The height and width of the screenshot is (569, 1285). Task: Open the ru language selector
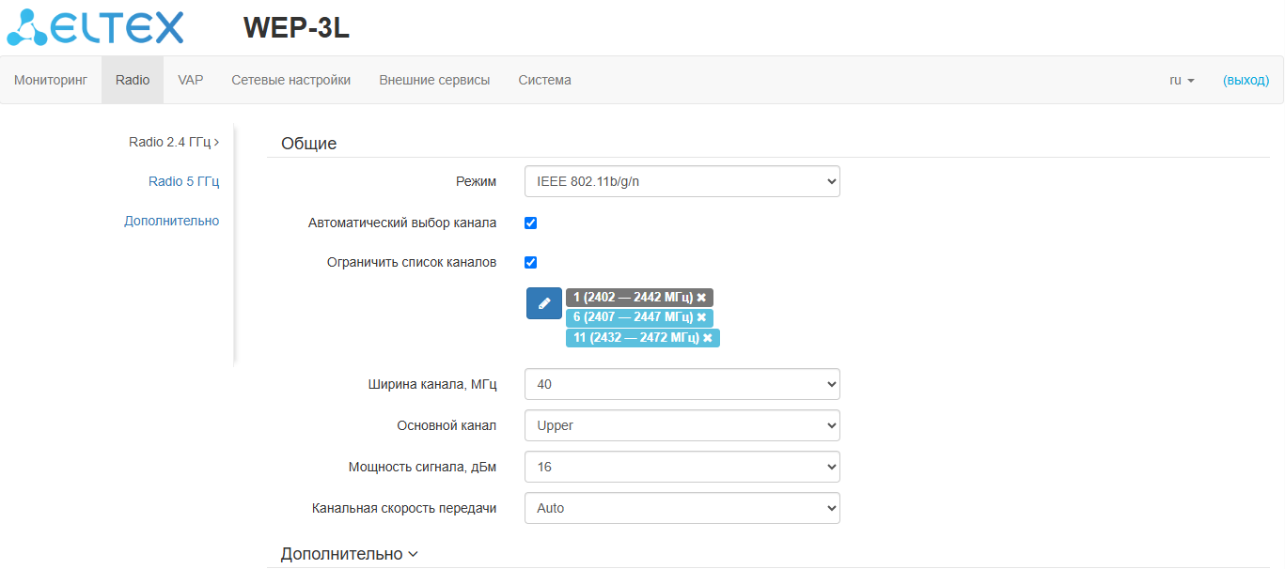pos(1182,81)
